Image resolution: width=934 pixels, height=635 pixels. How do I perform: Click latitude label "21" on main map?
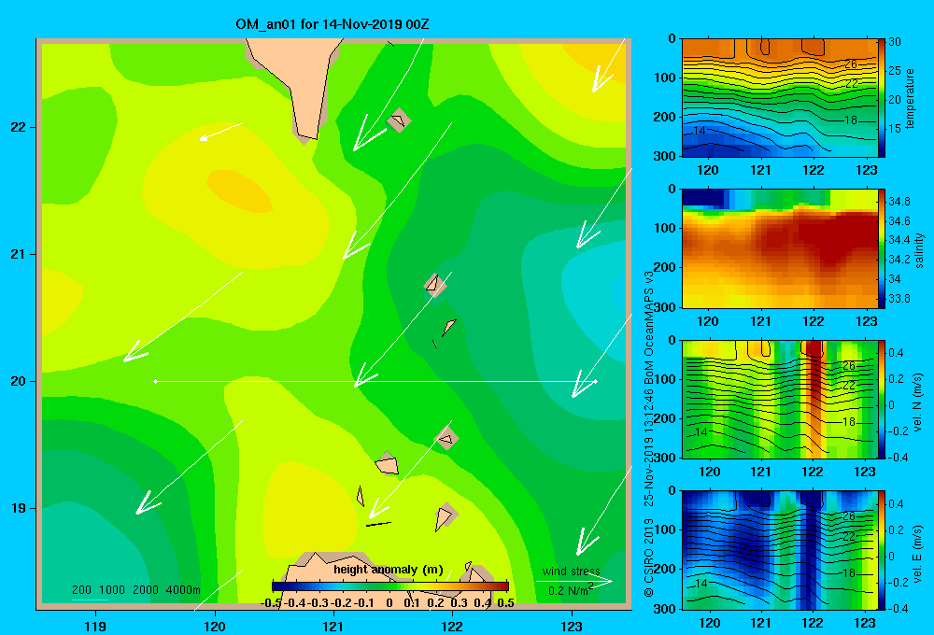(19, 254)
